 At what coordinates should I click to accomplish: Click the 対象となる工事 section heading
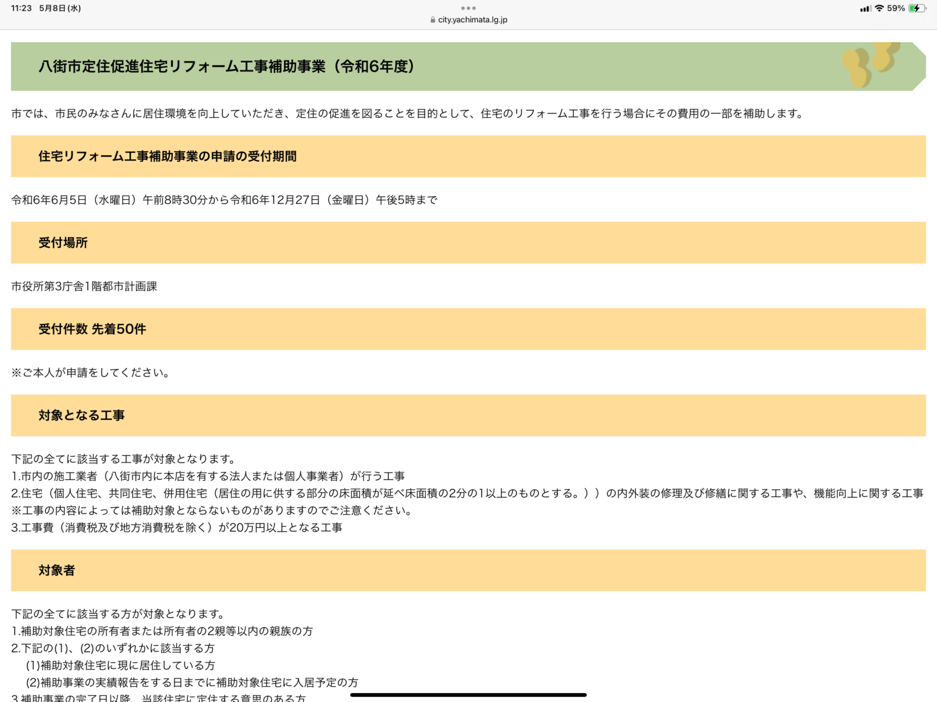(x=82, y=415)
